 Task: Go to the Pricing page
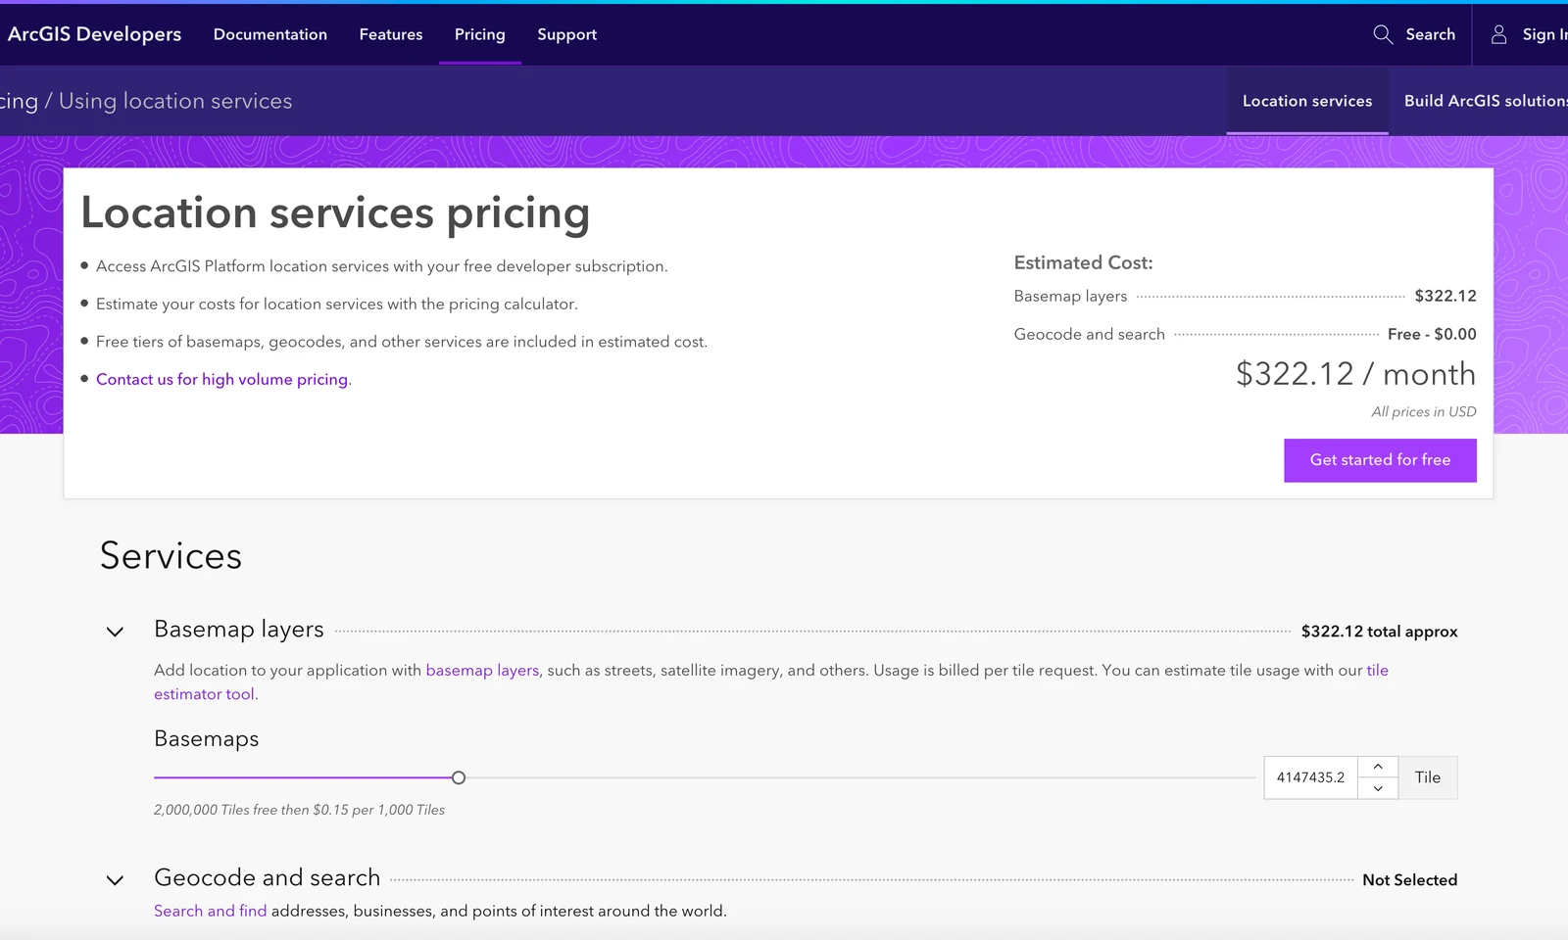pyautogui.click(x=480, y=34)
